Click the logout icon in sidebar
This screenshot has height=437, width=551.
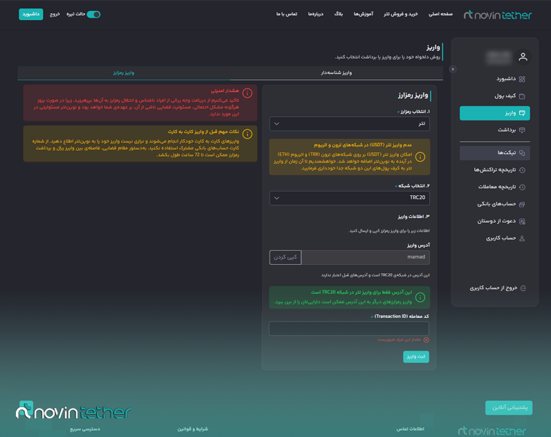point(523,288)
